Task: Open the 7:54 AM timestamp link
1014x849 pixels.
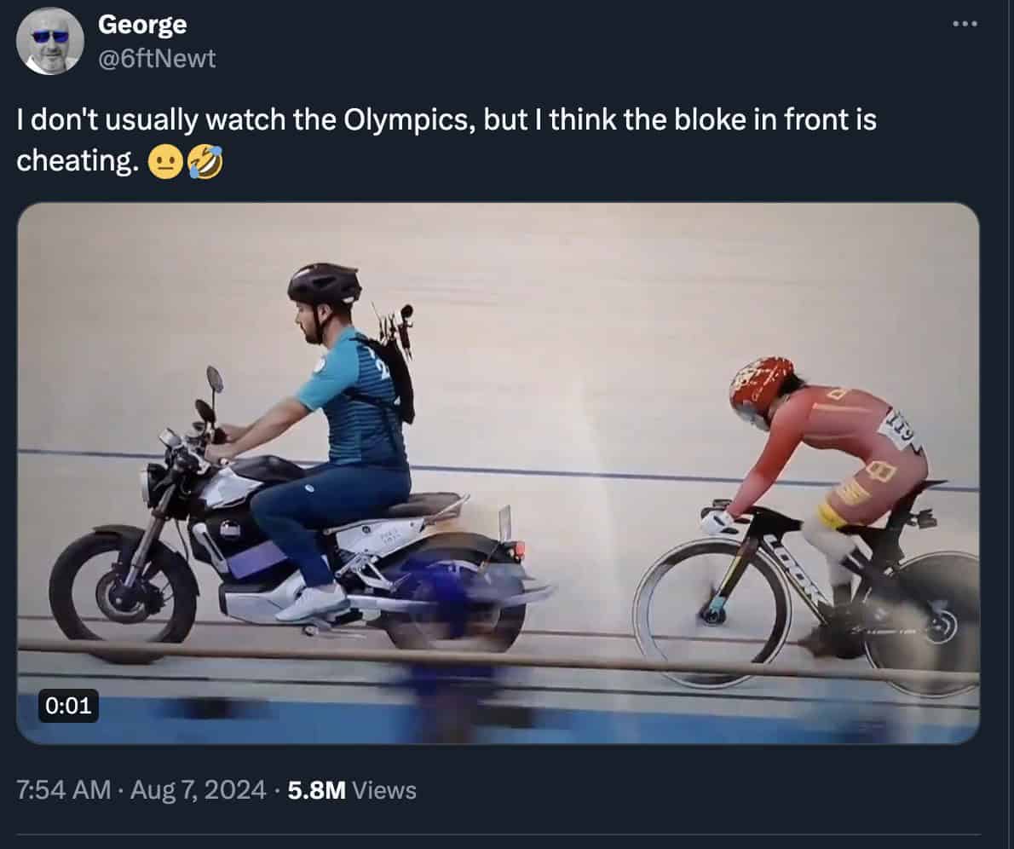Action: click(64, 790)
